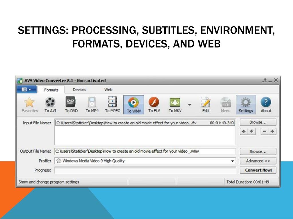293x219 pixels.
Task: Move selected input file up
Action: pos(244,131)
